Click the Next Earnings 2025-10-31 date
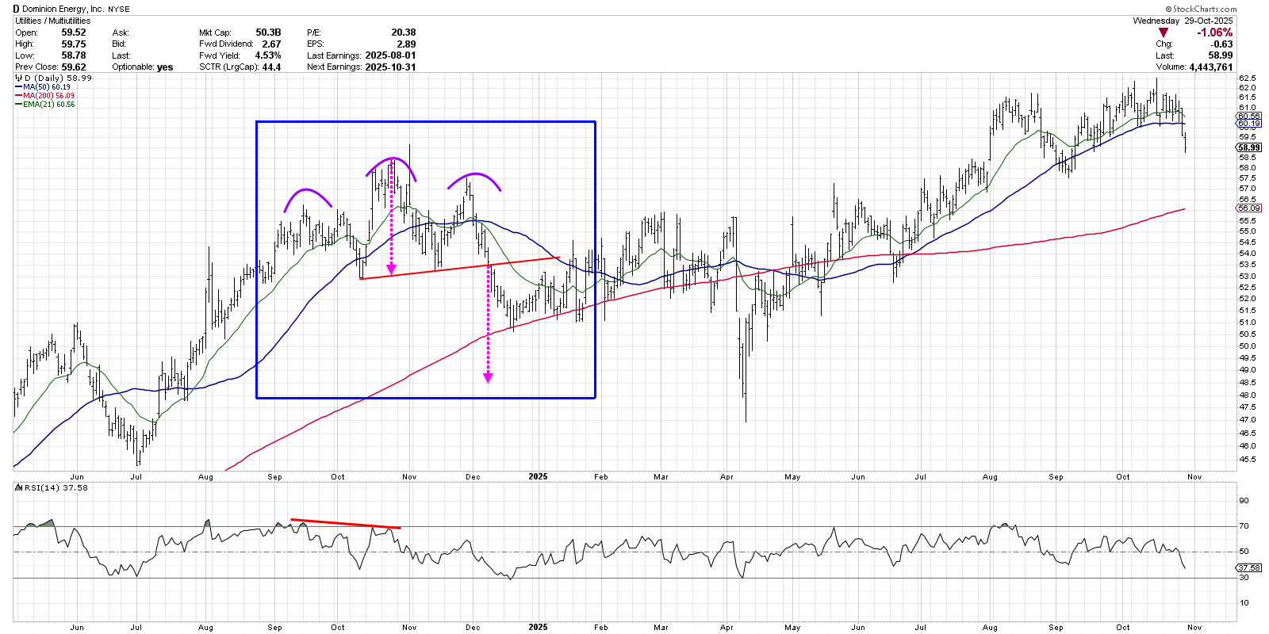1269x634 pixels. click(390, 67)
